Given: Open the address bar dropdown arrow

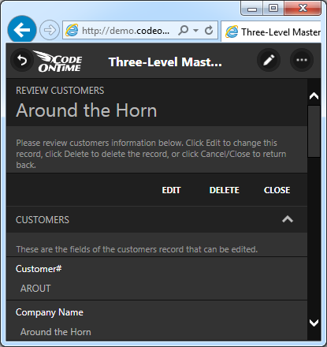Looking at the screenshot, I should point(195,31).
